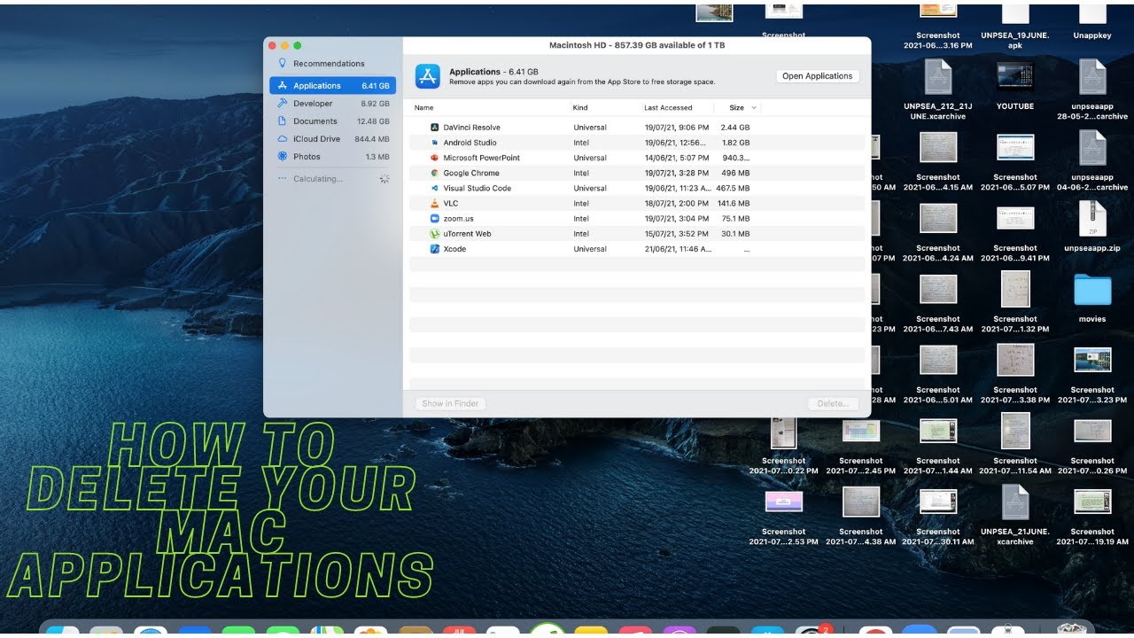
Task: Select the Unappkey desktop file
Action: click(x=1092, y=21)
